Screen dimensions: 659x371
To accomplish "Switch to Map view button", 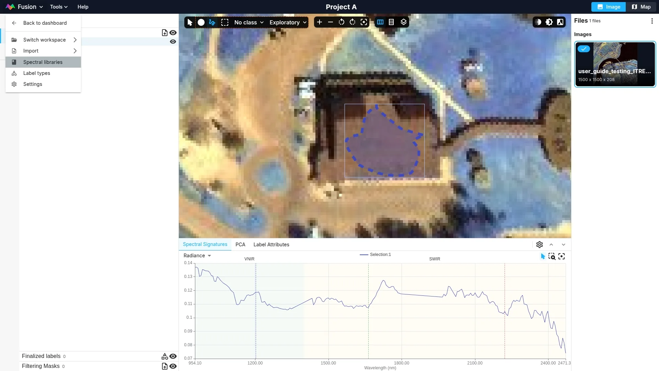I will (641, 7).
